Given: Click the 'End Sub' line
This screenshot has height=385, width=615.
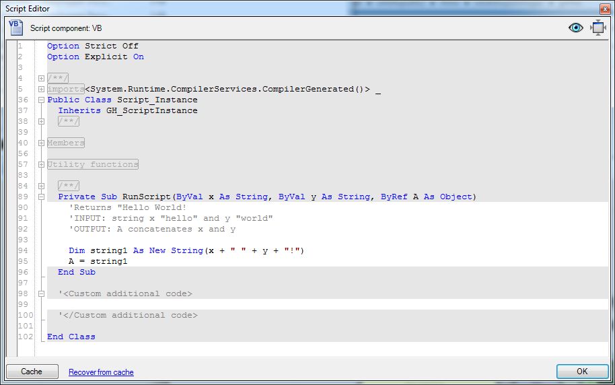Looking at the screenshot, I should tap(77, 272).
